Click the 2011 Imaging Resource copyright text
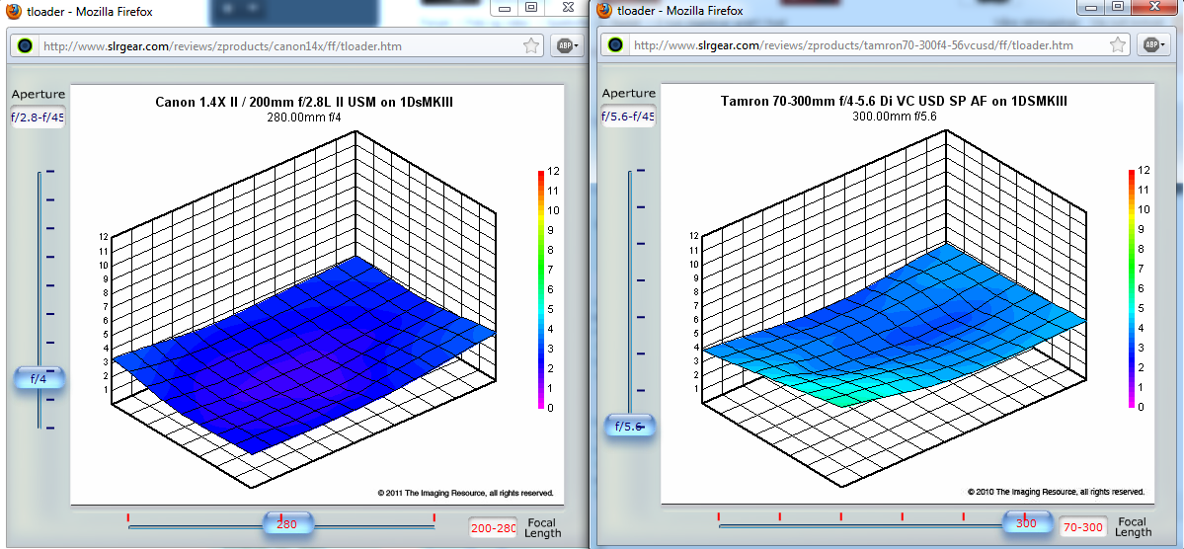 (x=465, y=493)
